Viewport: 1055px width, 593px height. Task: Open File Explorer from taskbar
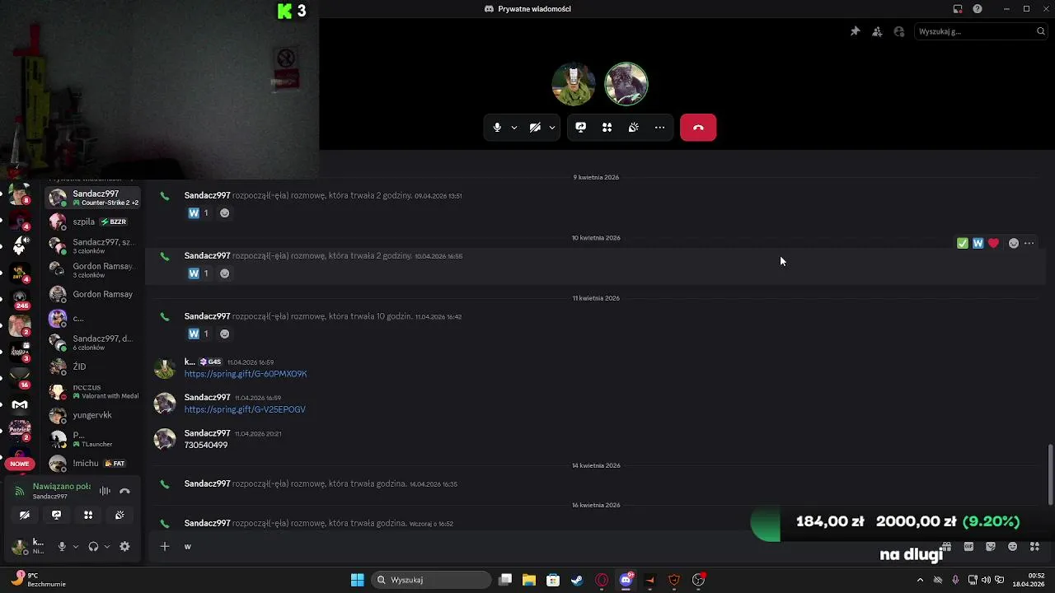pos(529,580)
